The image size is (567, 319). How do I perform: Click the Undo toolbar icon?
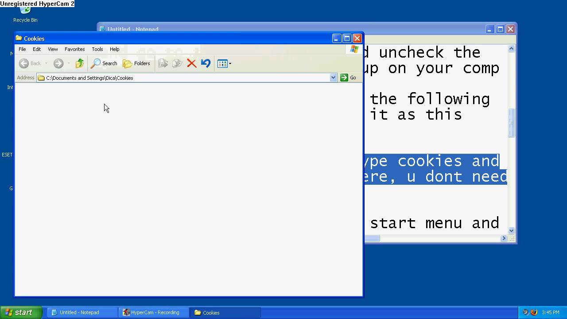206,63
